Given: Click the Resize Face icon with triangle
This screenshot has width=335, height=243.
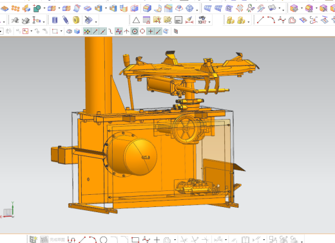Looking at the screenshot, I should [309, 8].
